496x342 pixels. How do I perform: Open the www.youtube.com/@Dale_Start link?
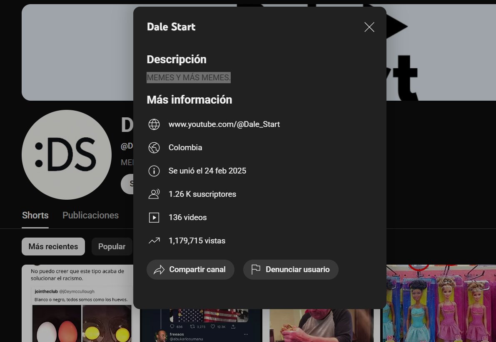click(224, 124)
